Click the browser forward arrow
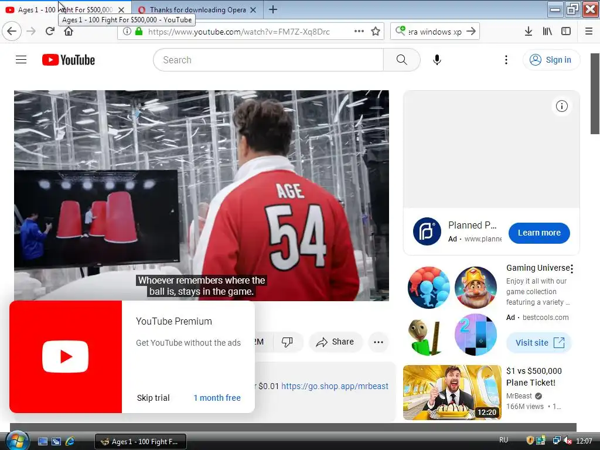This screenshot has height=450, width=600. pyautogui.click(x=32, y=32)
